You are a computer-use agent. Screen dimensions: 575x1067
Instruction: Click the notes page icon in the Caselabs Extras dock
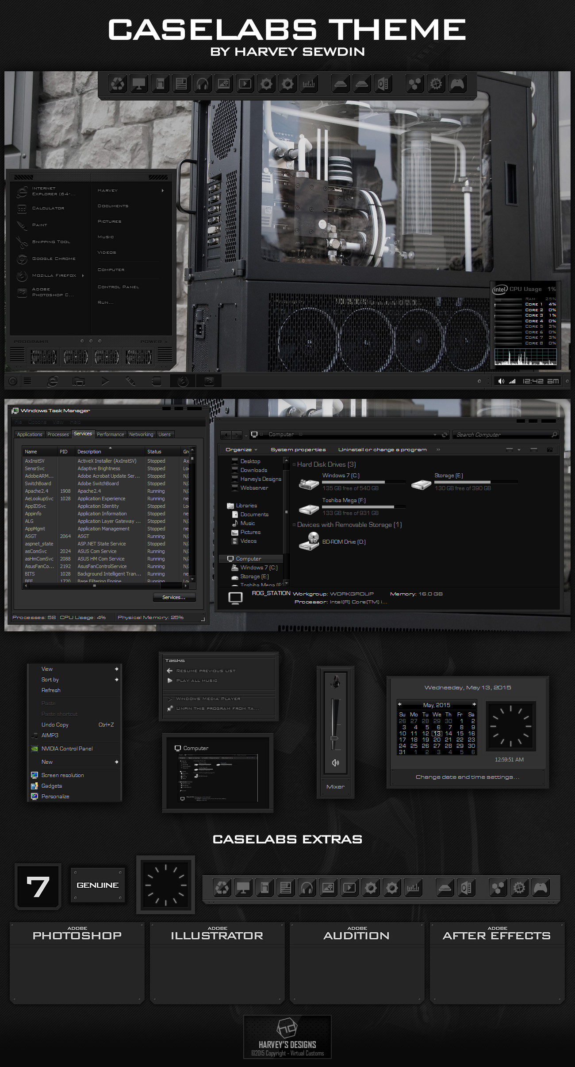click(286, 888)
